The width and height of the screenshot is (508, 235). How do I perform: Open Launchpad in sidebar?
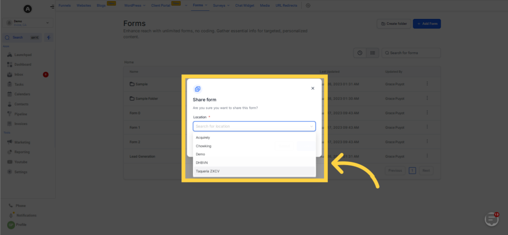coord(23,55)
